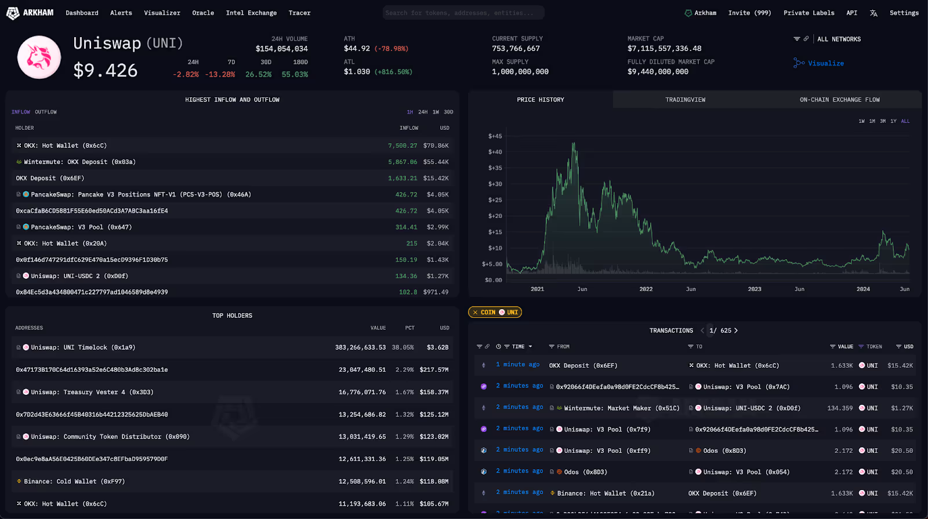Open the TIME sort dropdown arrow

tap(530, 346)
